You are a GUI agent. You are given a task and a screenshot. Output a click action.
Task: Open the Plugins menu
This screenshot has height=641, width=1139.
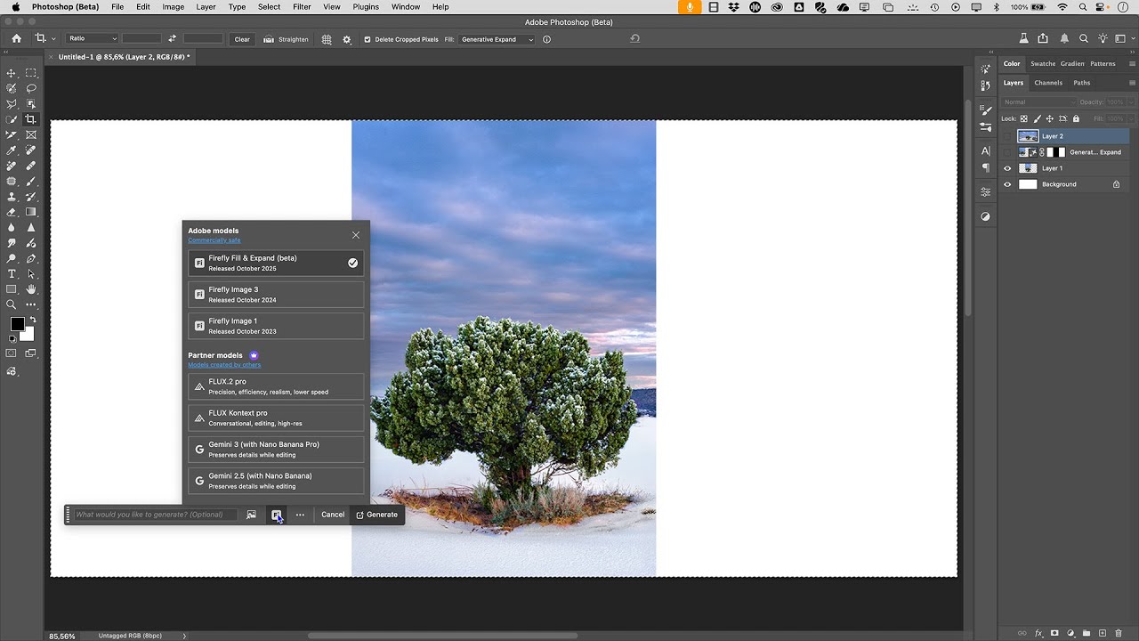click(366, 7)
